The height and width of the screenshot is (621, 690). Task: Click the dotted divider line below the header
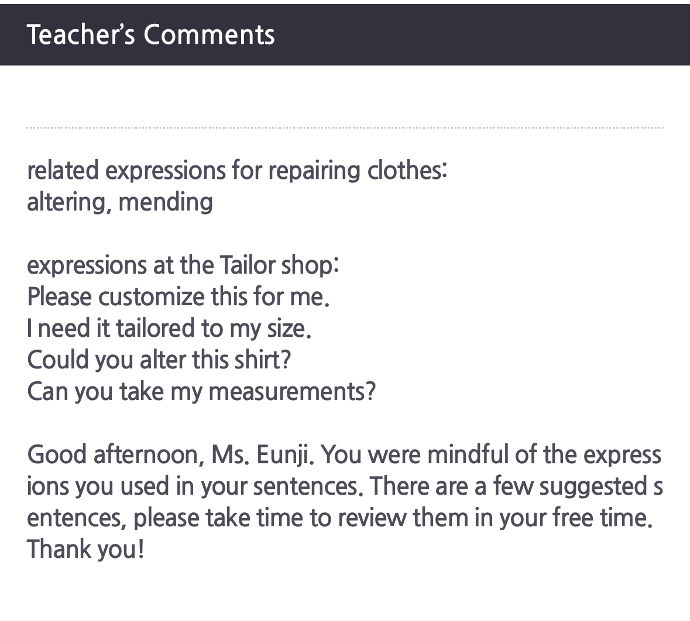(345, 127)
